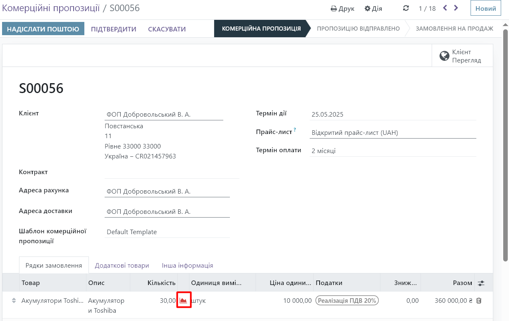Switch to Додаткові товари tab

[122, 266]
